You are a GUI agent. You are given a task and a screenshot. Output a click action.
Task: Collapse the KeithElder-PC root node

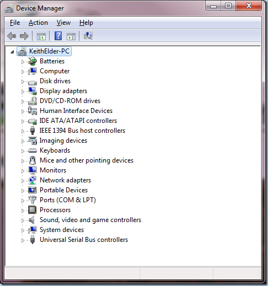(x=12, y=52)
